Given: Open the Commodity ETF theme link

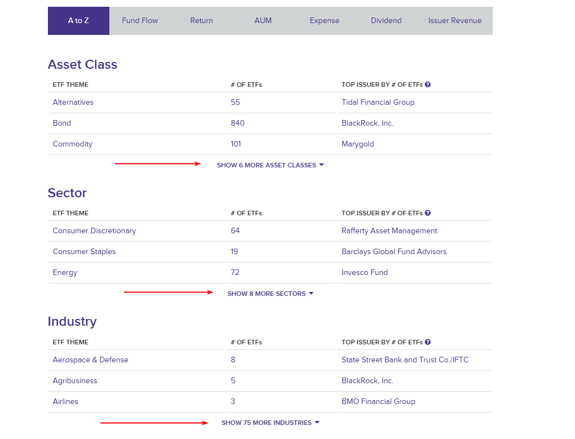Looking at the screenshot, I should (73, 144).
